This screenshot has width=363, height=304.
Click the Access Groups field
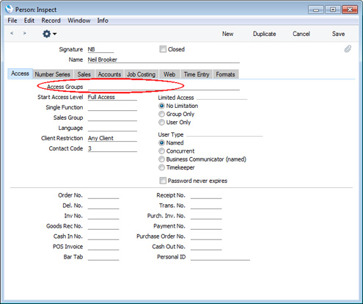(x=164, y=87)
